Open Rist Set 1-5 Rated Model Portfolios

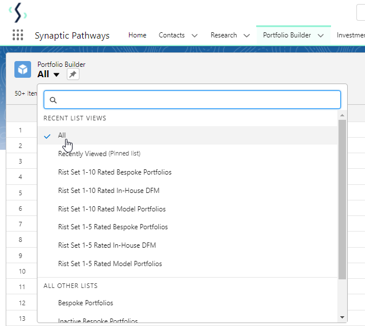click(110, 264)
